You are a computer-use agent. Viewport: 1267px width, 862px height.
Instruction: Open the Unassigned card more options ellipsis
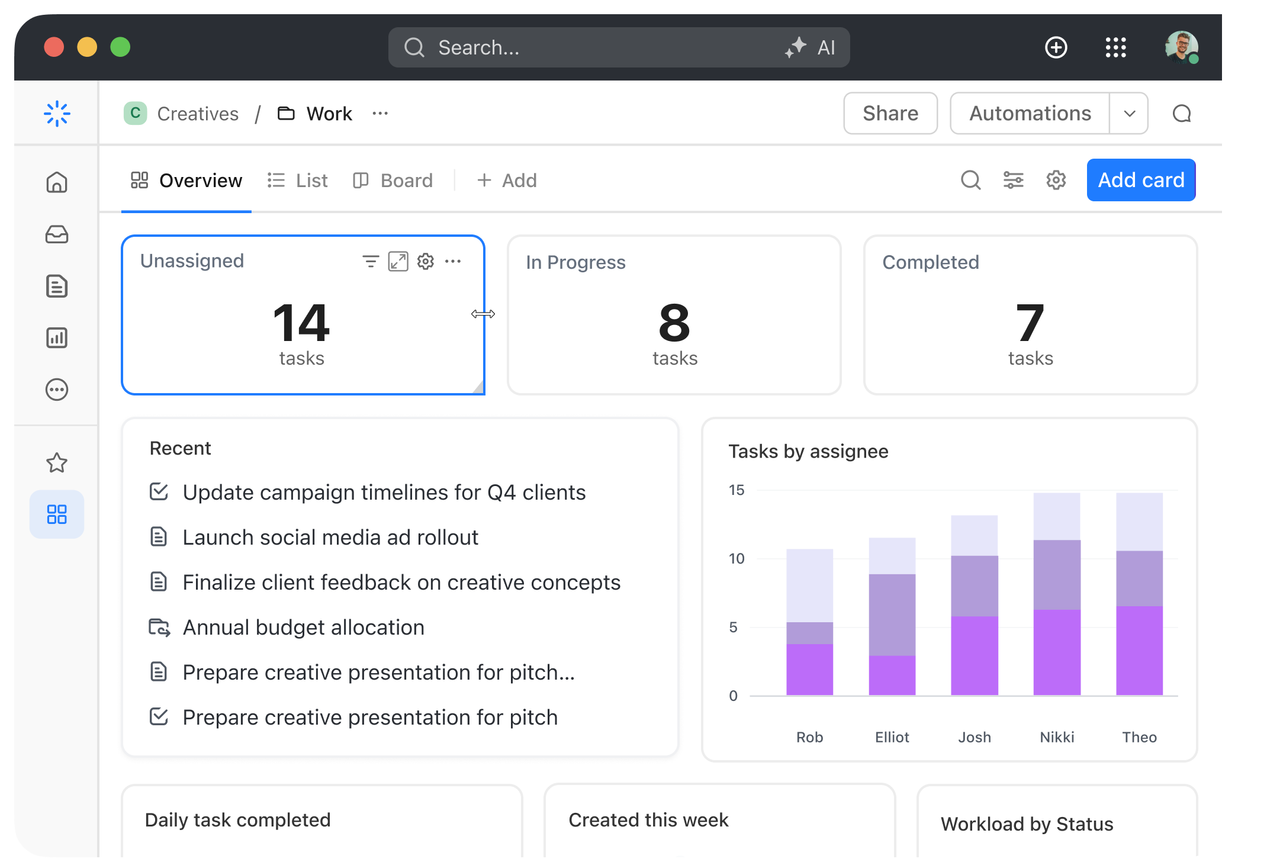[x=453, y=261]
